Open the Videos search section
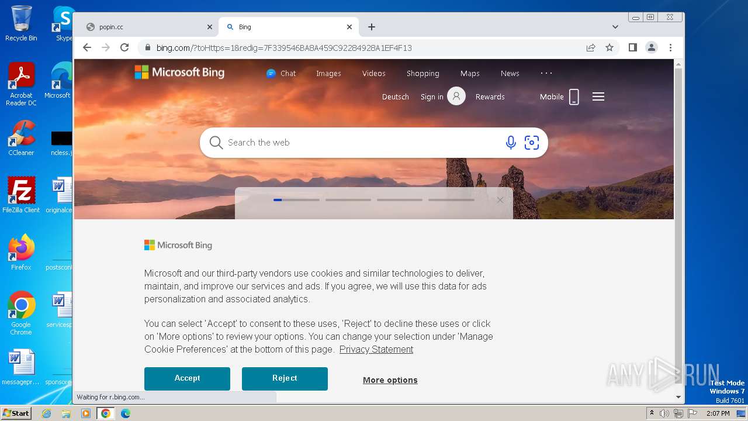The height and width of the screenshot is (421, 748). pyautogui.click(x=373, y=74)
